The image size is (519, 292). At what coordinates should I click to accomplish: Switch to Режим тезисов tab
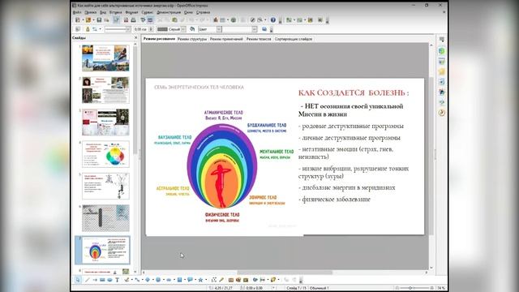point(259,39)
